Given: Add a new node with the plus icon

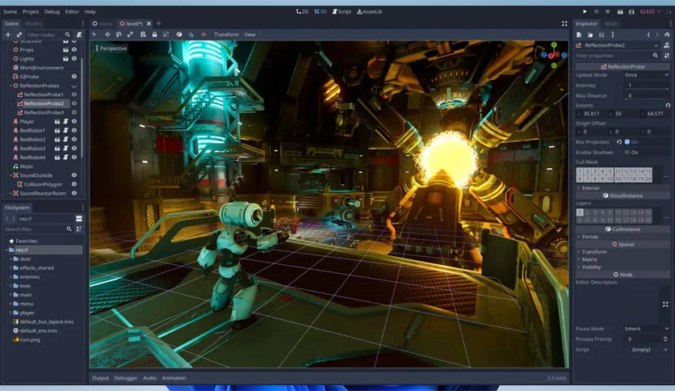Looking at the screenshot, I should coord(8,35).
